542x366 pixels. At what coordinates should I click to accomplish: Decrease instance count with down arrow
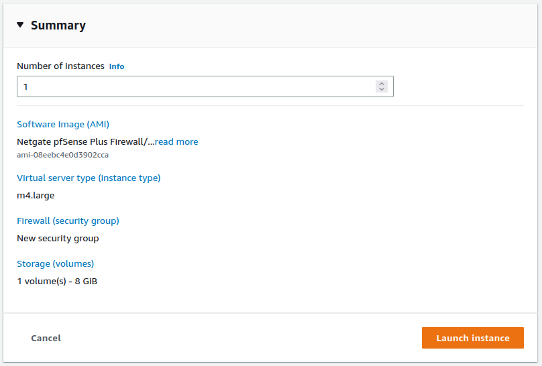[x=382, y=90]
